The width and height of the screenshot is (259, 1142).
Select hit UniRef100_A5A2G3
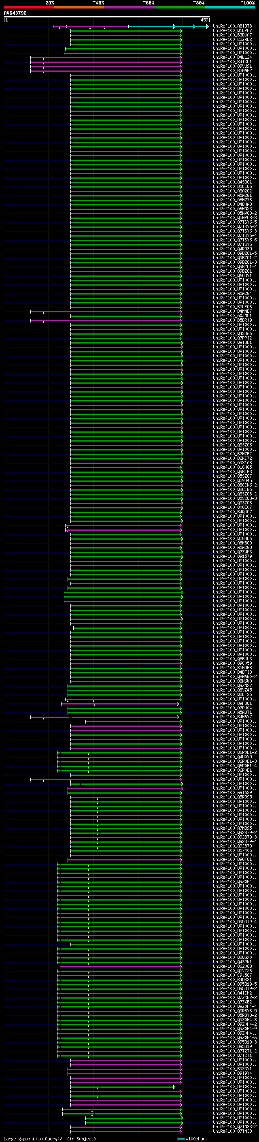(232, 548)
